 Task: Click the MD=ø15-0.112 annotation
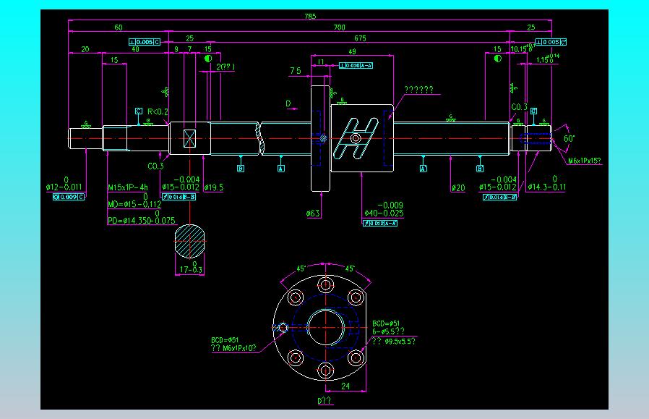tap(134, 204)
